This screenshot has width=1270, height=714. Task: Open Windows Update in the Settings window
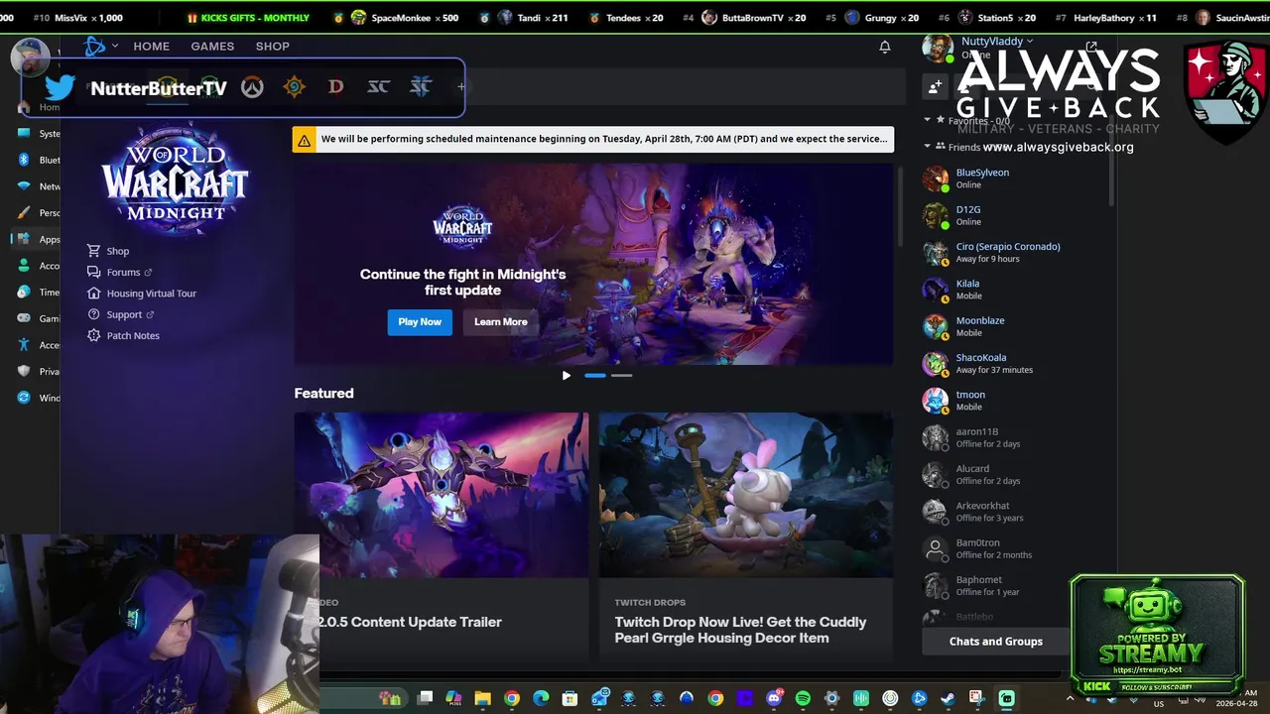click(38, 398)
